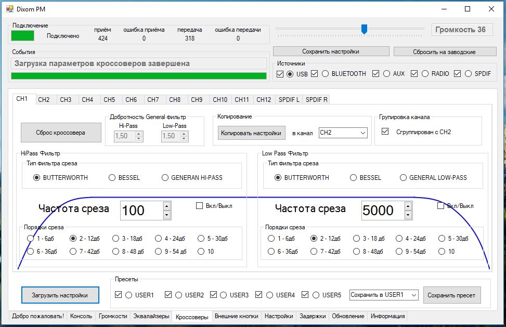506x327 pixels.
Task: Select Low Pass slope order 9 - 54дб
Action: (x=399, y=252)
